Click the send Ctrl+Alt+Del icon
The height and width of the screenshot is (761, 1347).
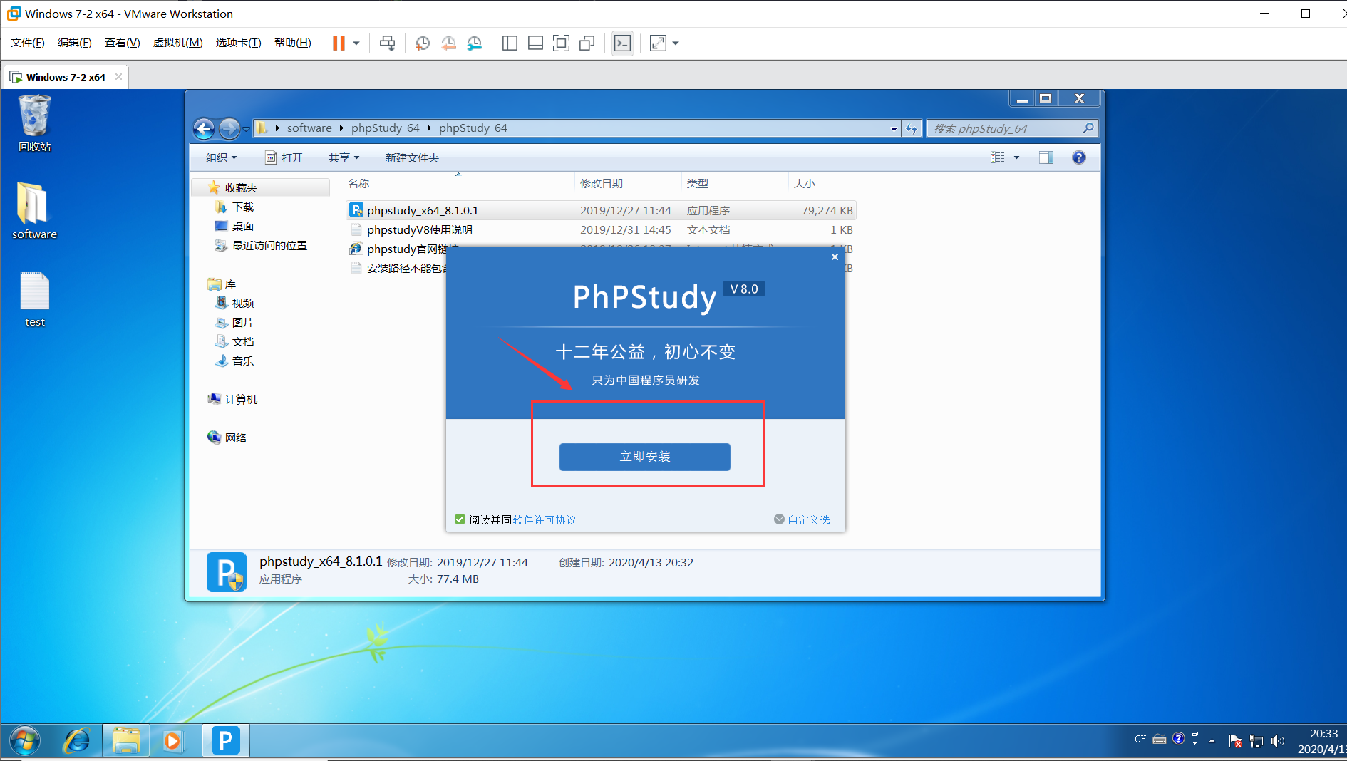coord(387,43)
